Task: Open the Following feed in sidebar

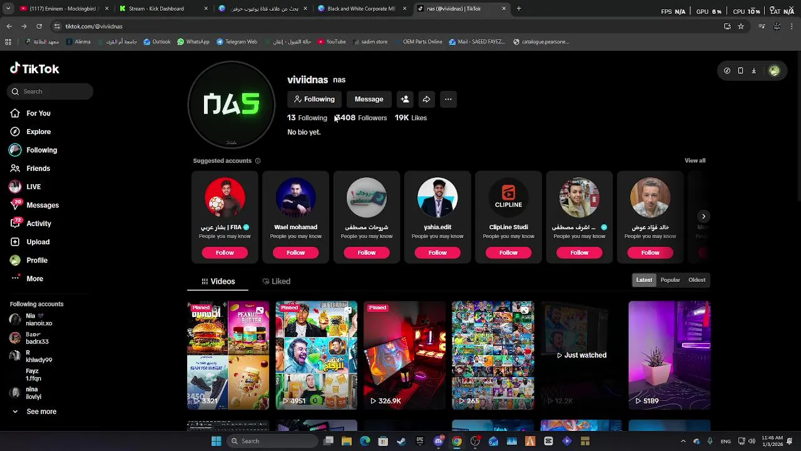Action: click(33, 150)
